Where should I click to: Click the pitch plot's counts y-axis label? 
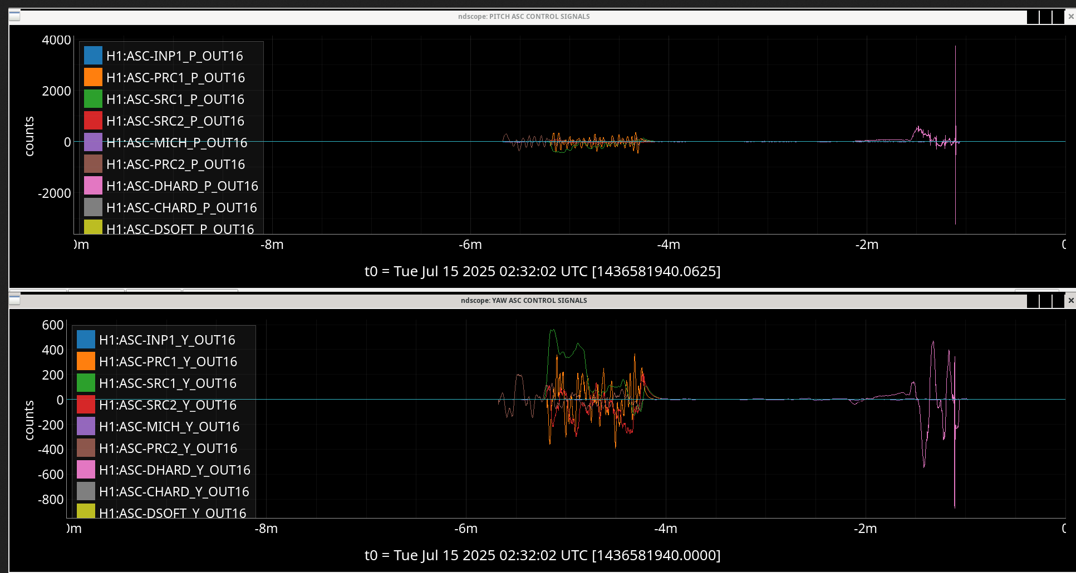click(30, 136)
